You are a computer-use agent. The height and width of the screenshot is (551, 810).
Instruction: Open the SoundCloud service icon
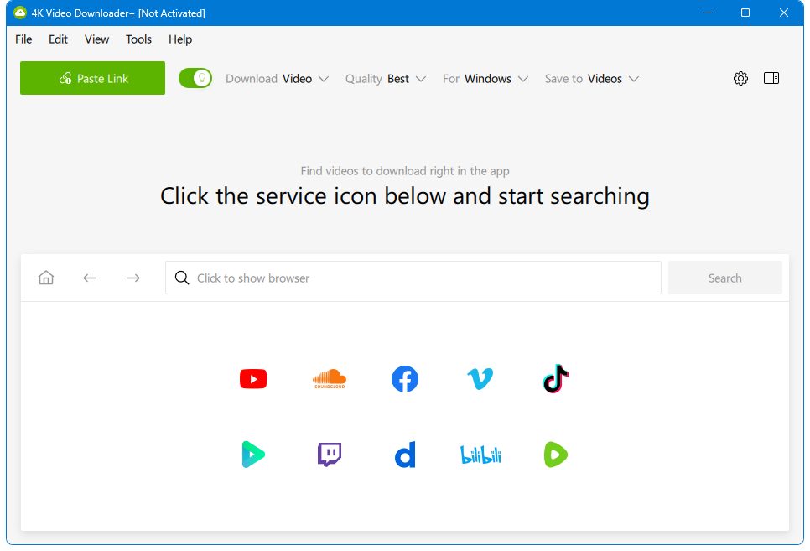click(x=329, y=379)
